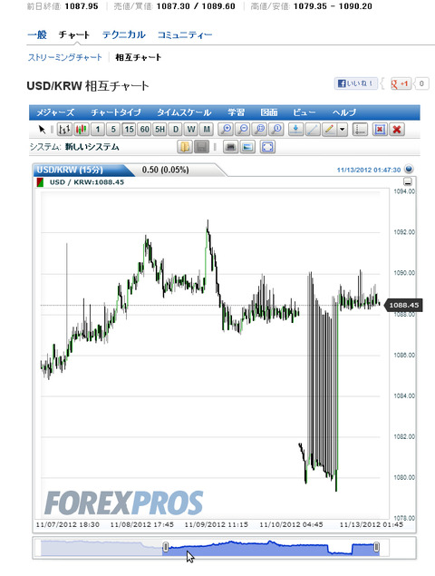Select the 相互チャート sub-tab

click(139, 57)
